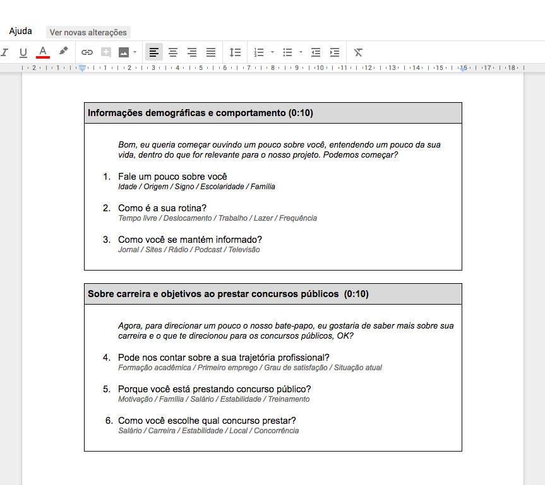Justify the text alignment
This screenshot has height=485, width=545.
211,52
